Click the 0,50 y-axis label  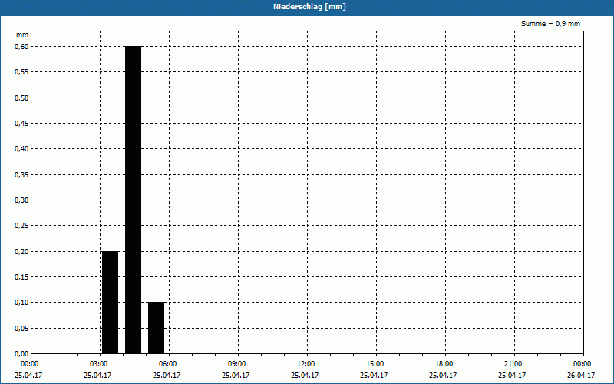(x=21, y=98)
